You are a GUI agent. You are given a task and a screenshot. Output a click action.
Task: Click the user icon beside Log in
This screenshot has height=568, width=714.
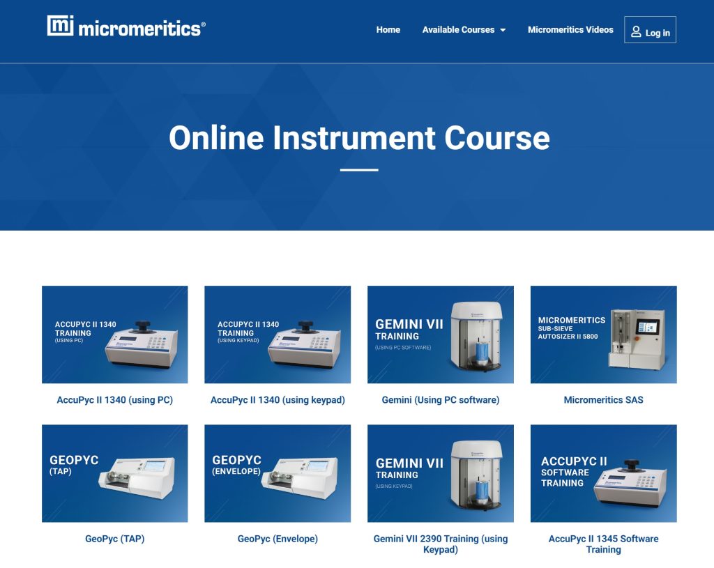coord(636,32)
